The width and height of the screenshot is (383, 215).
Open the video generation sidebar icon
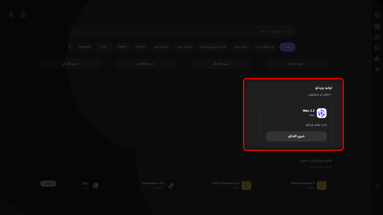point(377,37)
